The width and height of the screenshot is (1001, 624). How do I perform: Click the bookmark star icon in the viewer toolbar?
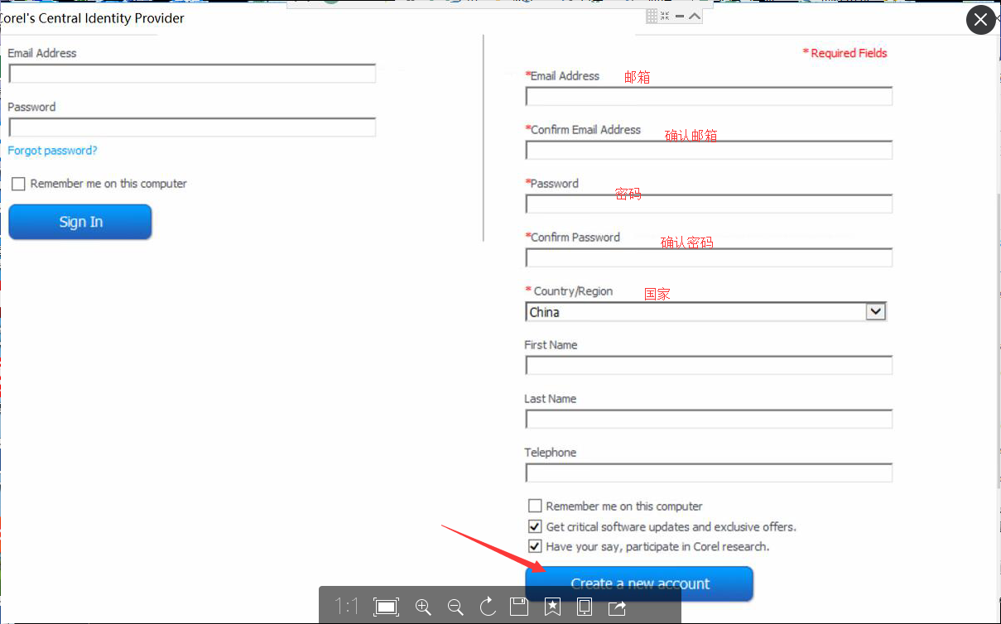click(x=552, y=607)
